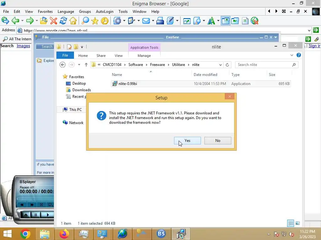Click the red X Stop icon in the browser toolbar
Image resolution: width=321 pixels, height=240 pixels.
(x=53, y=21)
